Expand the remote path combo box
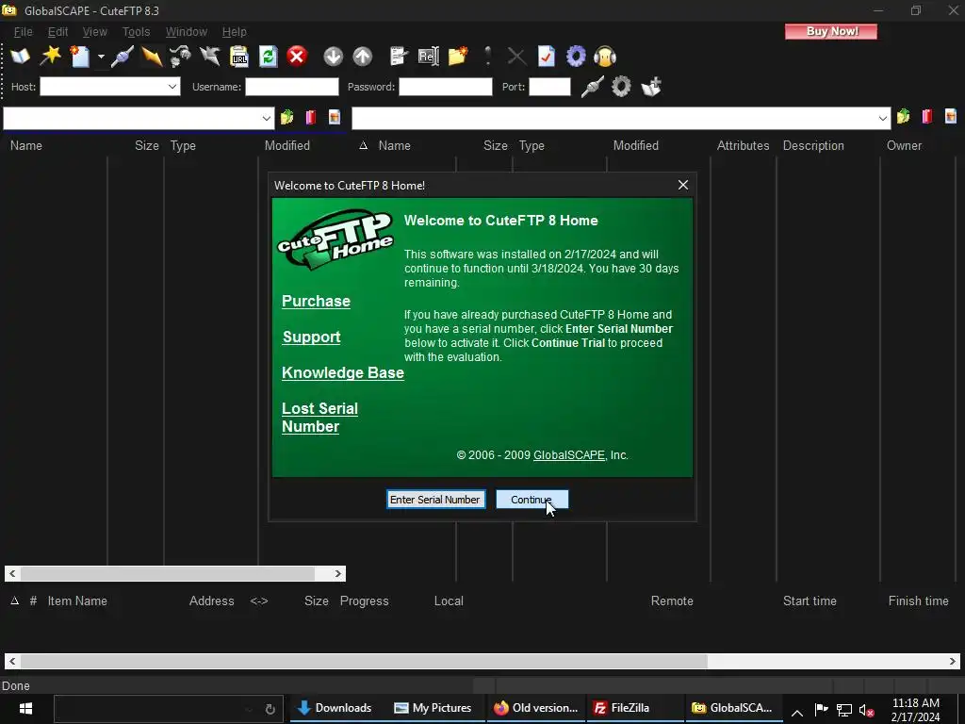Screen dimensions: 965x724 (x=883, y=118)
